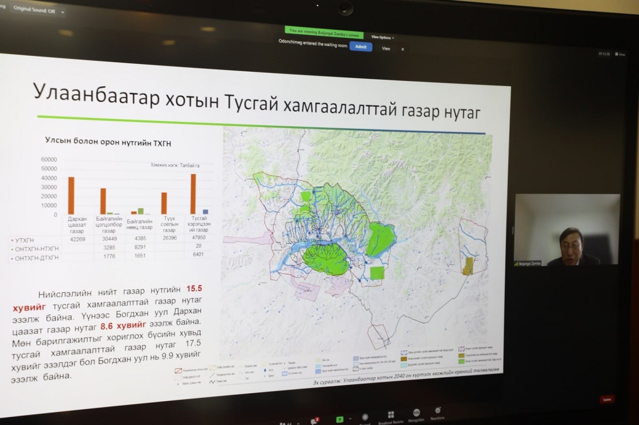Select Batjargal Zamba's video thumbnail

[x=567, y=229]
